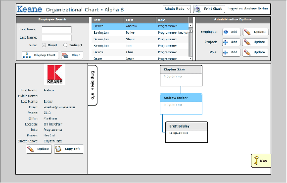This screenshot has height=183, width=287.
Task: Click the Update Project button
Action: click(256, 42)
